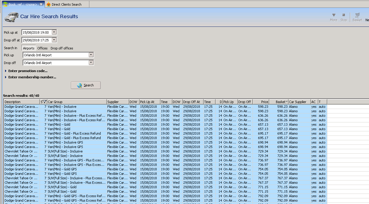369x204 pixels.
Task: Click the S filter column header
Action: click(x=43, y=102)
